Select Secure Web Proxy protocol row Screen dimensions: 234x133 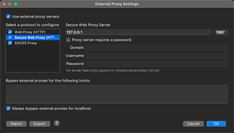pos(33,38)
